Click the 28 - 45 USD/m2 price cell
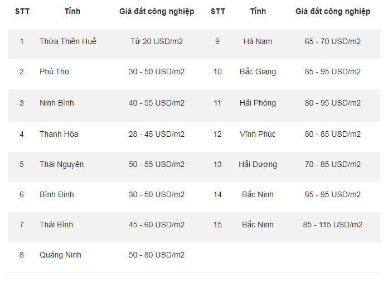388x291 pixels. click(x=157, y=134)
